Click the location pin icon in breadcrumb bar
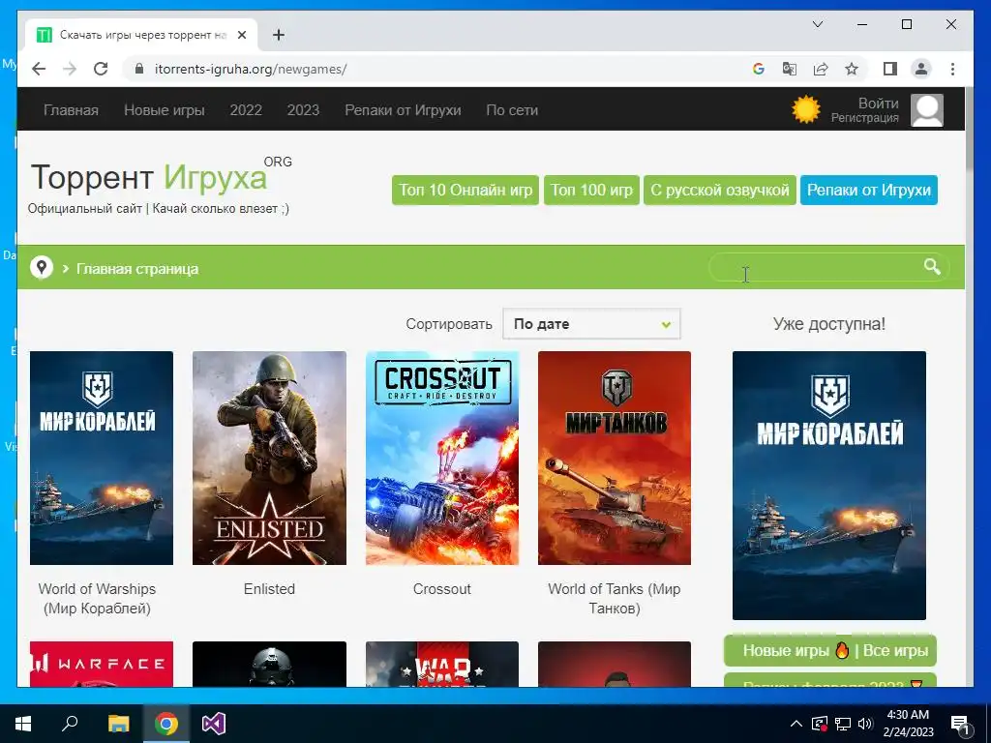991x743 pixels. pos(42,268)
